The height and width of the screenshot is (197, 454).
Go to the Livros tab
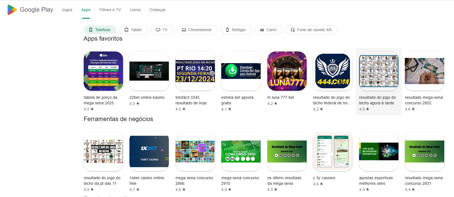click(x=135, y=10)
